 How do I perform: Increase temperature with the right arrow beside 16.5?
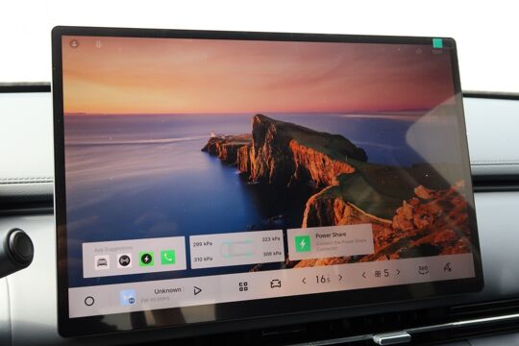tap(340, 278)
